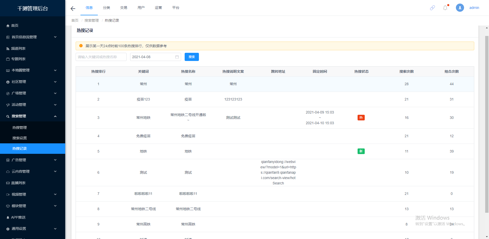
Task: Switch to the 用户 top tab
Action: 141,8
